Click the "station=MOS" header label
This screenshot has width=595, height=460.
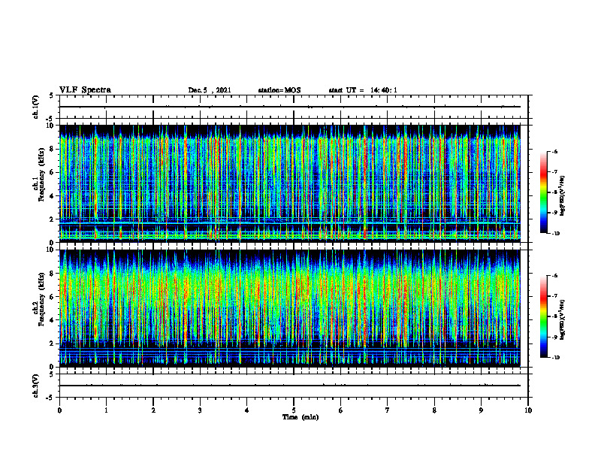279,90
